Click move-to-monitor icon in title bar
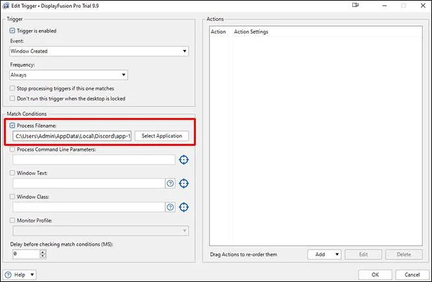The width and height of the screenshot is (432, 282). click(x=355, y=5)
